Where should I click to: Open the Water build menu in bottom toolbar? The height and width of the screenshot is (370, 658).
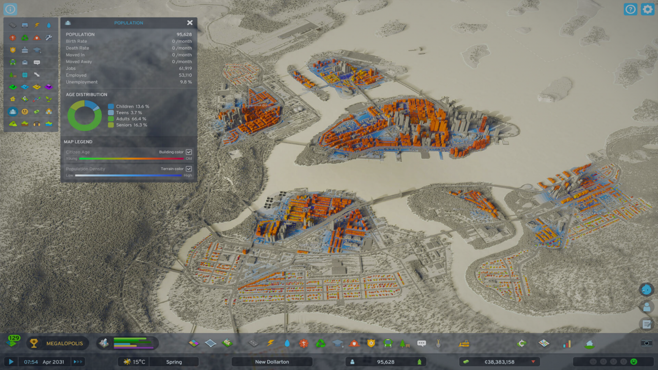287,343
